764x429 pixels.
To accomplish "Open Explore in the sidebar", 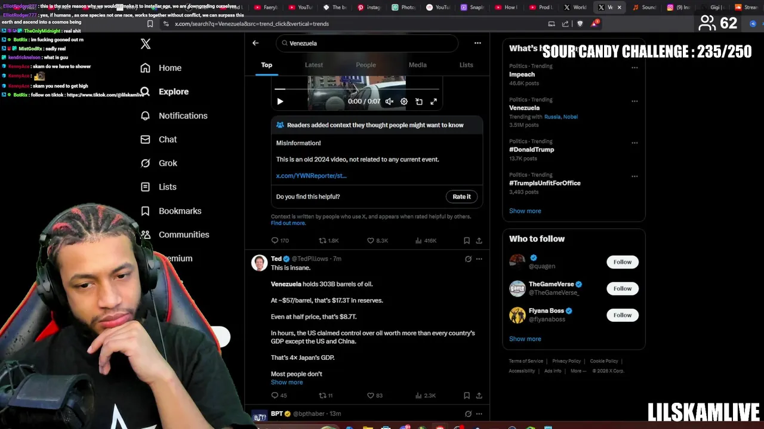I will [165, 92].
